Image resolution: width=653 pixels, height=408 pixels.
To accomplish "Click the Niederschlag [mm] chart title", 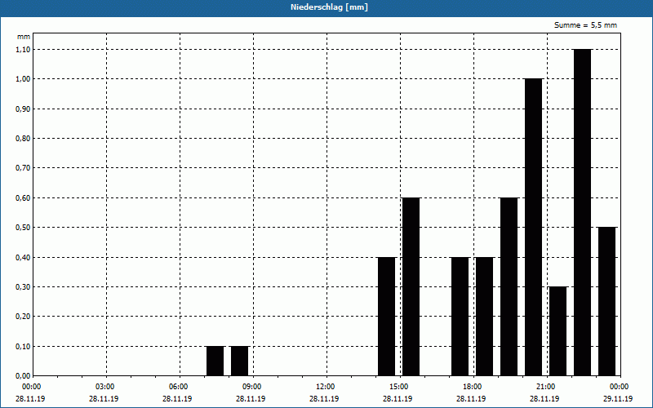I will point(329,7).
